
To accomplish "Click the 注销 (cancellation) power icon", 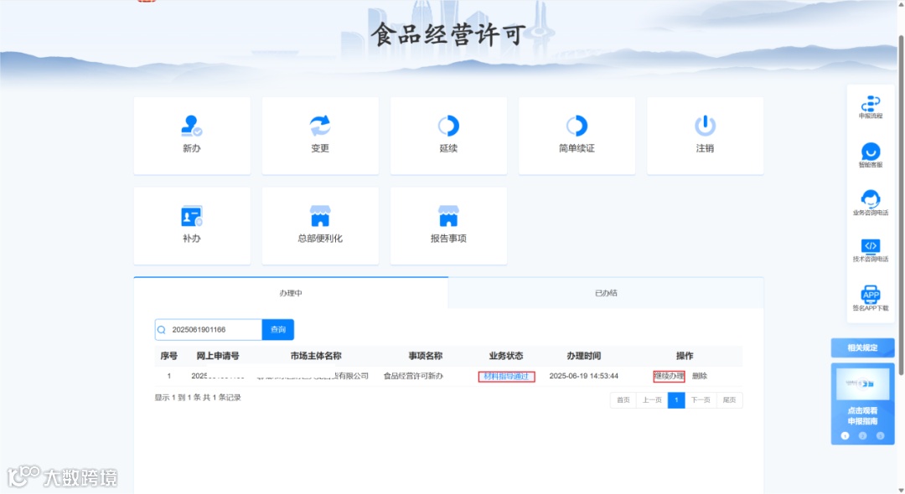I will [x=705, y=134].
